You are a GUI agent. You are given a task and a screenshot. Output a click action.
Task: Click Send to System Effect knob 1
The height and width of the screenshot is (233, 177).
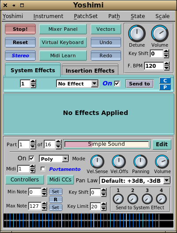point(118,199)
